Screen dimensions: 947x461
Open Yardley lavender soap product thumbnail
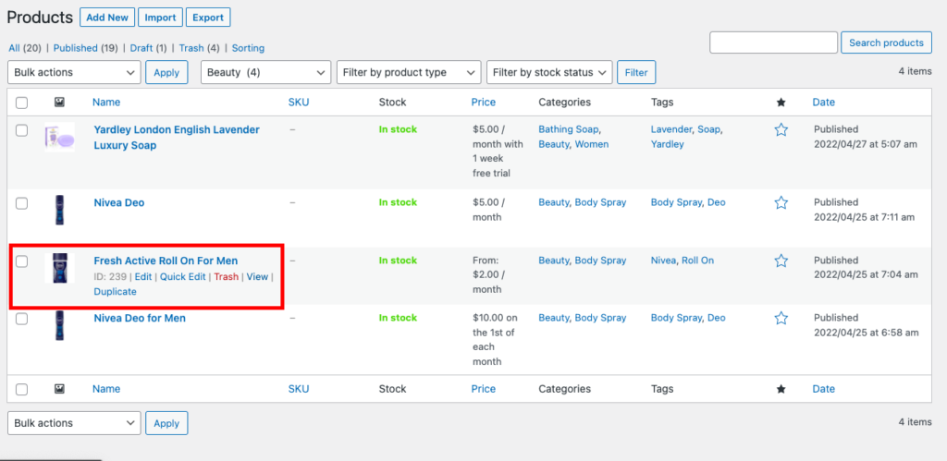click(60, 138)
